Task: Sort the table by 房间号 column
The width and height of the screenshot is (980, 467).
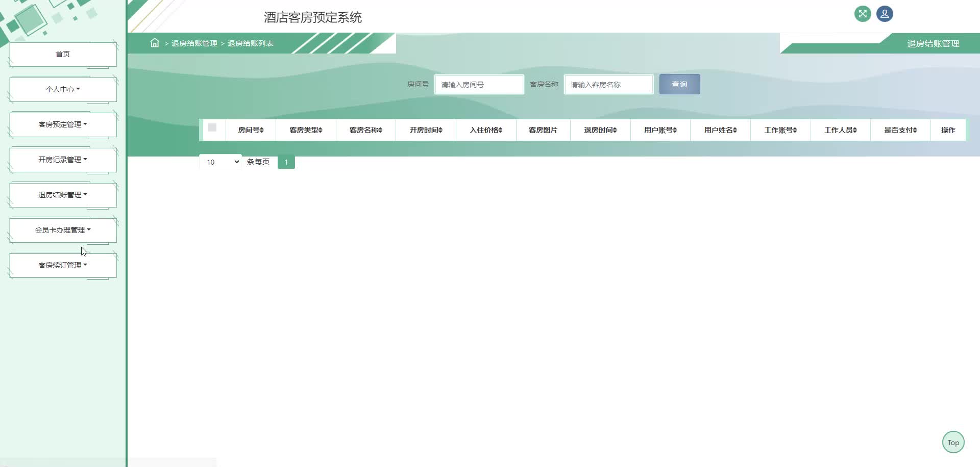Action: click(251, 130)
